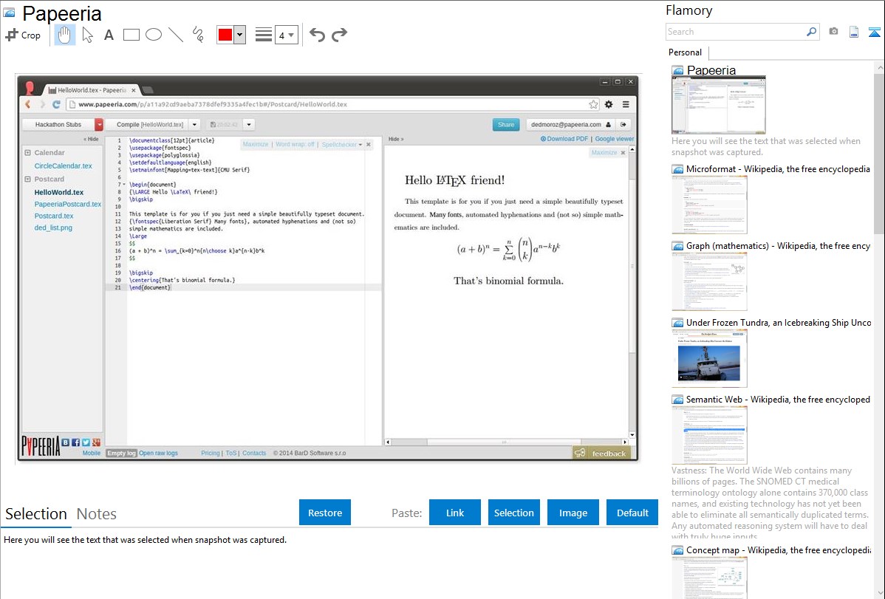Select the freehand scribble tool
The width and height of the screenshot is (885, 599).
coord(198,35)
